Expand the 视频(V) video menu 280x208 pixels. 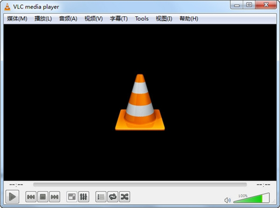tap(94, 19)
